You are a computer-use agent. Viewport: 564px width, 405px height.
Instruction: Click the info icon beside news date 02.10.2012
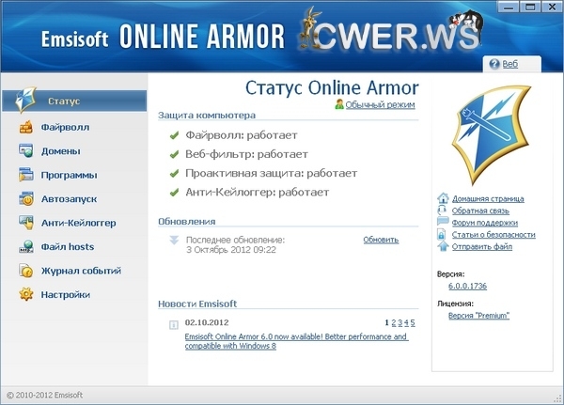174,325
